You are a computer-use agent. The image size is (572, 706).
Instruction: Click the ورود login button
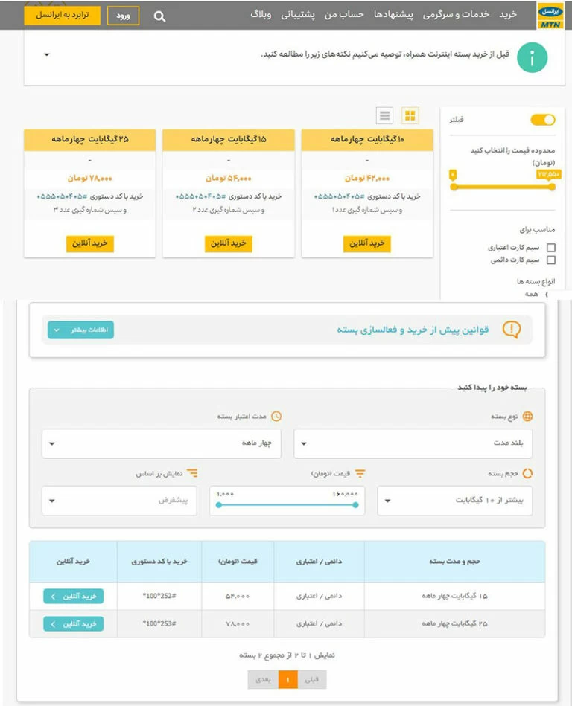coord(123,16)
